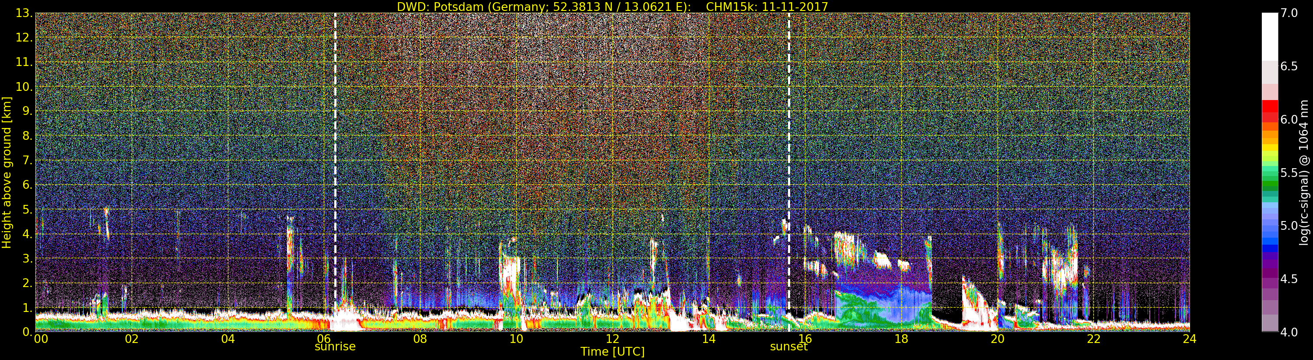
Task: Click the blue segment of the colorbar
Action: click(1270, 242)
